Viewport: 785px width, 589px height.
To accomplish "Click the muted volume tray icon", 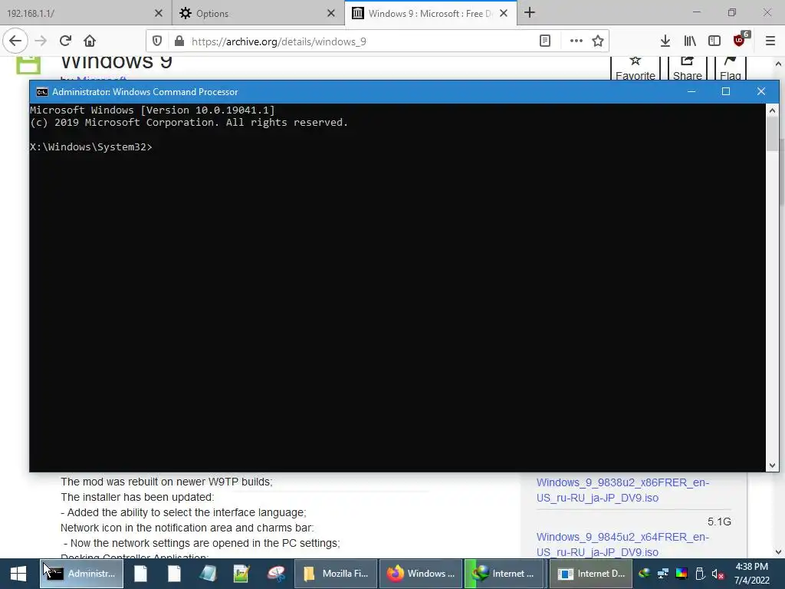I will point(718,574).
